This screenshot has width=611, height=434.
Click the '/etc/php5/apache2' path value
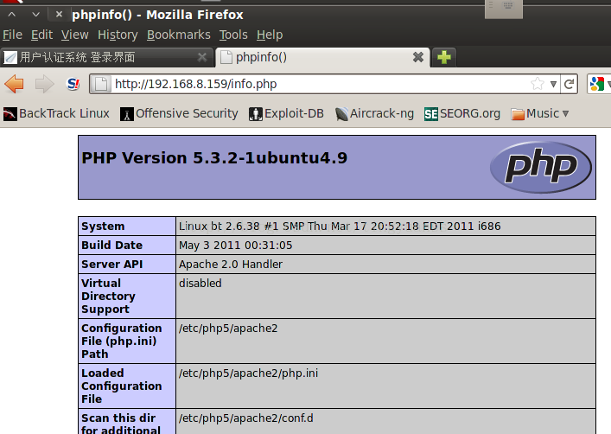(x=228, y=329)
